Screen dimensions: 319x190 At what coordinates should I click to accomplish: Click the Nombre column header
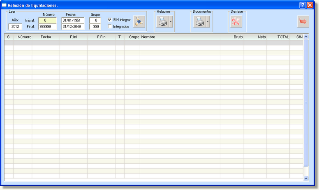[180, 37]
